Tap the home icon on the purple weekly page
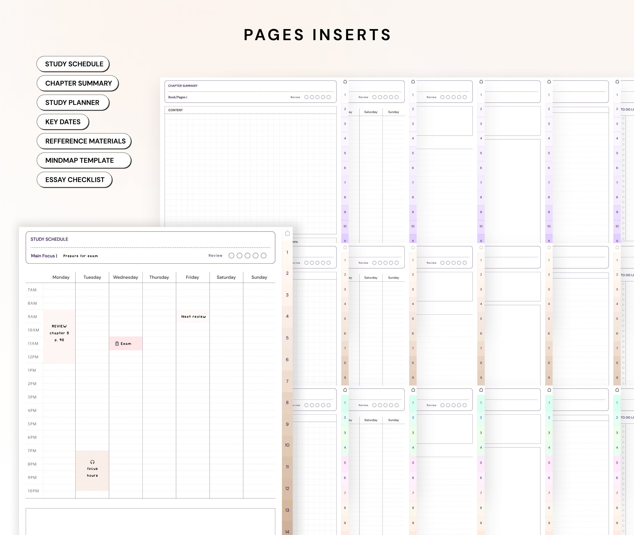The width and height of the screenshot is (634, 535). tap(344, 82)
